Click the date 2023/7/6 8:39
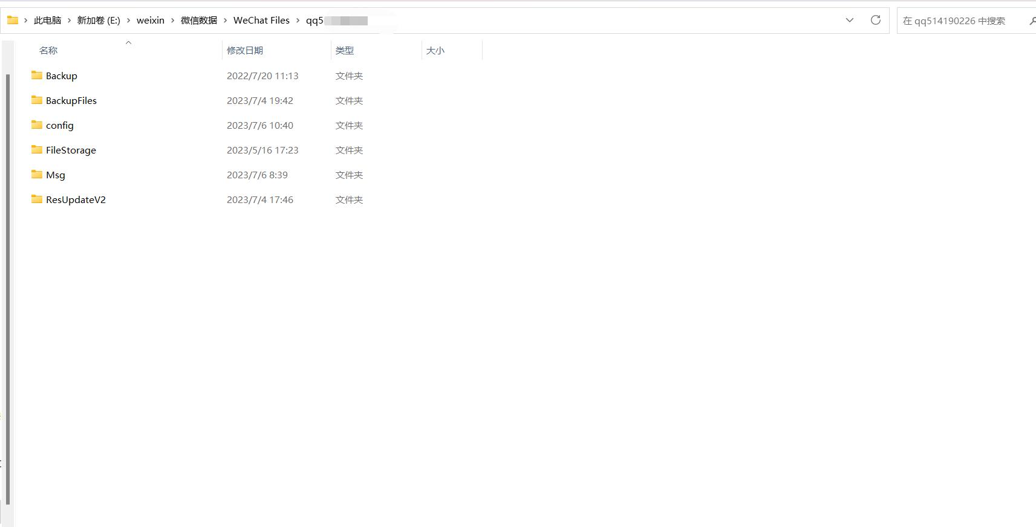 coord(257,175)
